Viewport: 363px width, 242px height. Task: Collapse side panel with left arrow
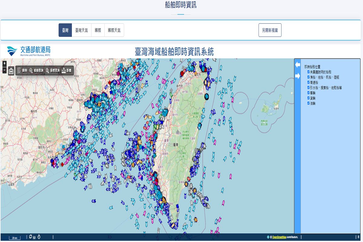click(298, 65)
